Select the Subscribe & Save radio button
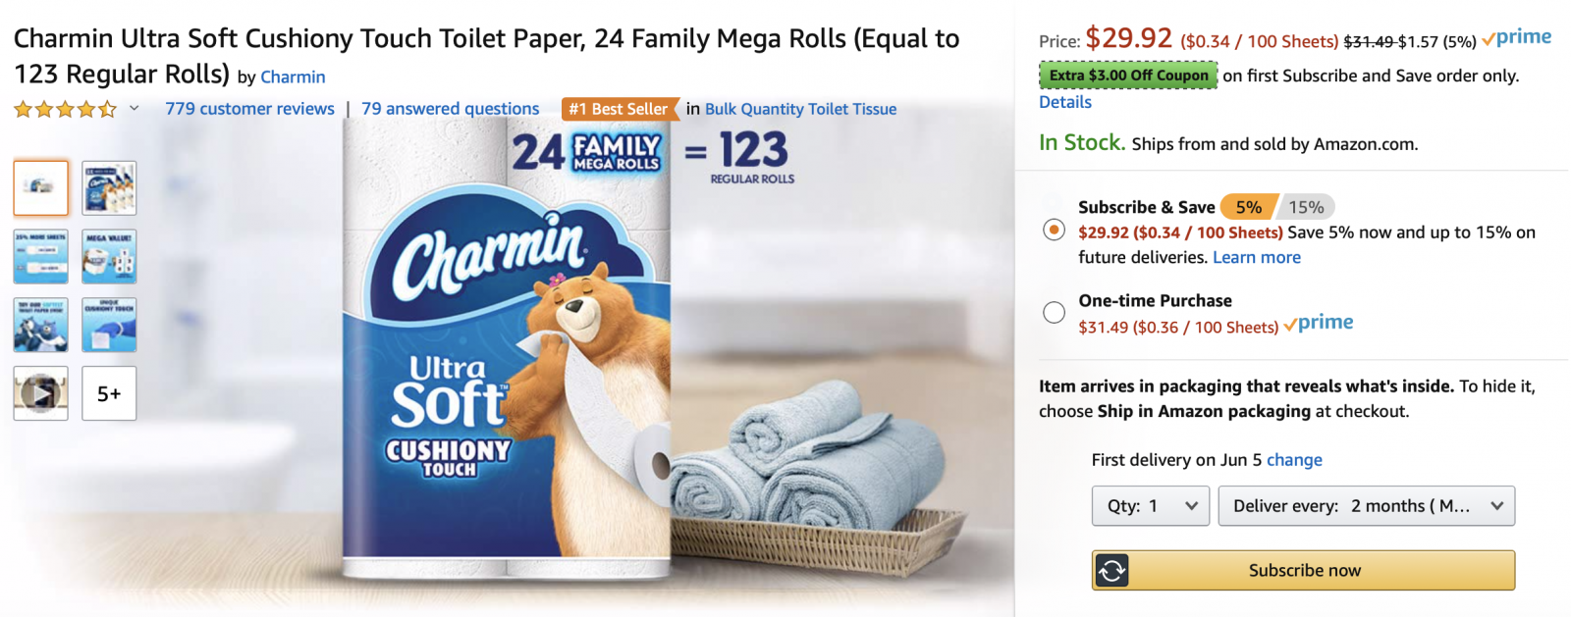 (x=1054, y=230)
